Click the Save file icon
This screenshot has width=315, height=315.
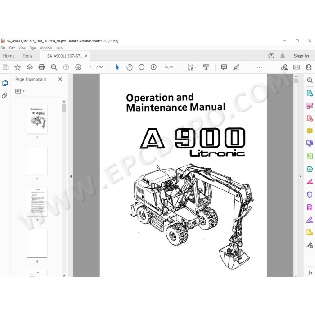pos(5,67)
